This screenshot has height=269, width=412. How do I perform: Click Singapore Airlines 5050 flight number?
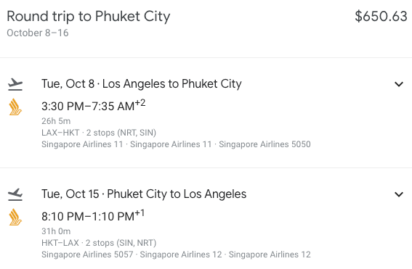coord(264,144)
